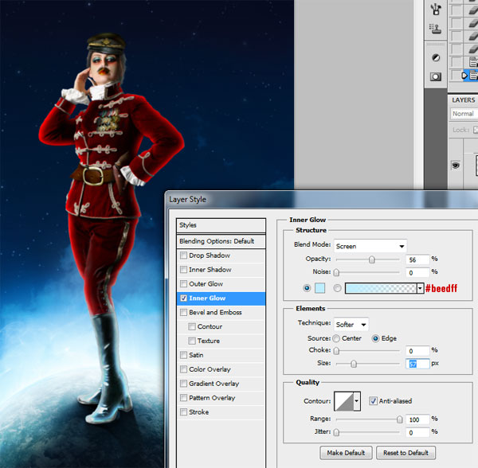
Task: Click the Jitter value field
Action: coord(417,433)
